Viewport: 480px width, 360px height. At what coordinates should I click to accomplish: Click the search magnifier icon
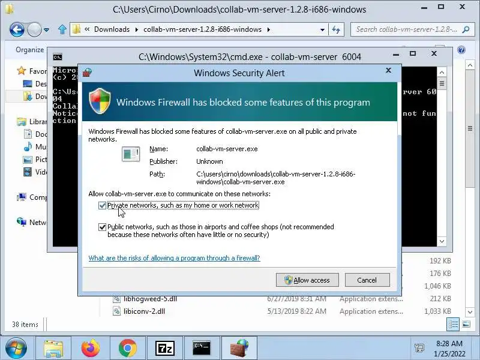(466, 29)
